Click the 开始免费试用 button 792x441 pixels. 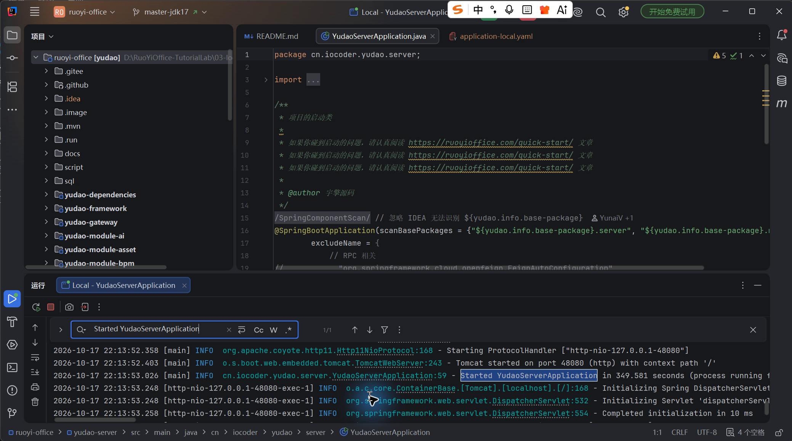[672, 12]
